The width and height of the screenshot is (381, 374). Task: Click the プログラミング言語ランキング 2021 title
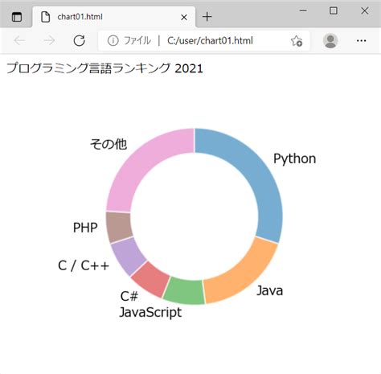[x=104, y=68]
